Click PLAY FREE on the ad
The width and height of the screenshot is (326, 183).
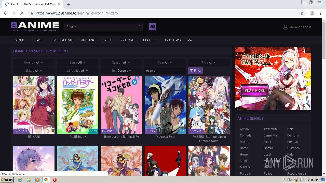tap(255, 90)
